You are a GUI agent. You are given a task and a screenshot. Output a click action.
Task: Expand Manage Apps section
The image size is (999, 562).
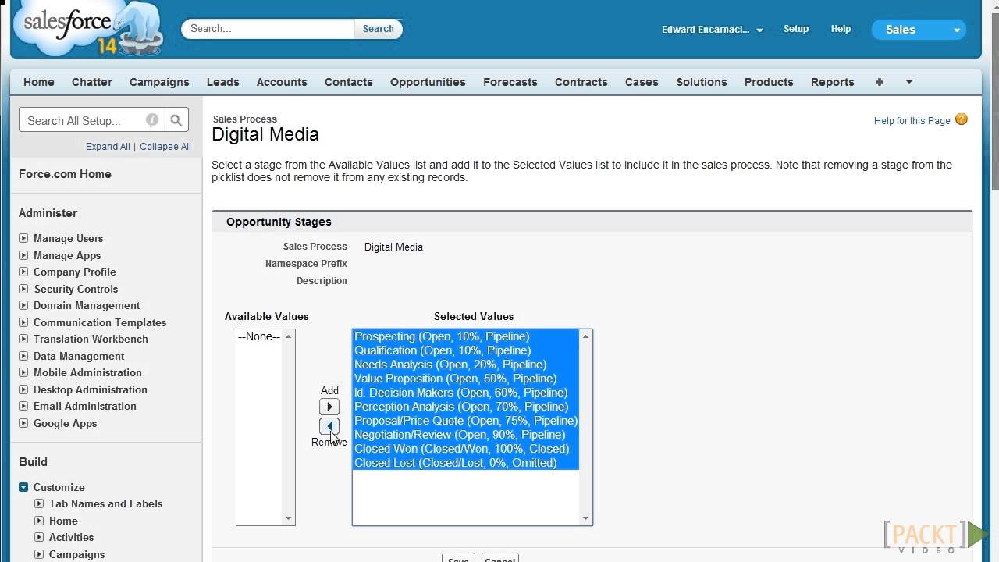[x=23, y=255]
